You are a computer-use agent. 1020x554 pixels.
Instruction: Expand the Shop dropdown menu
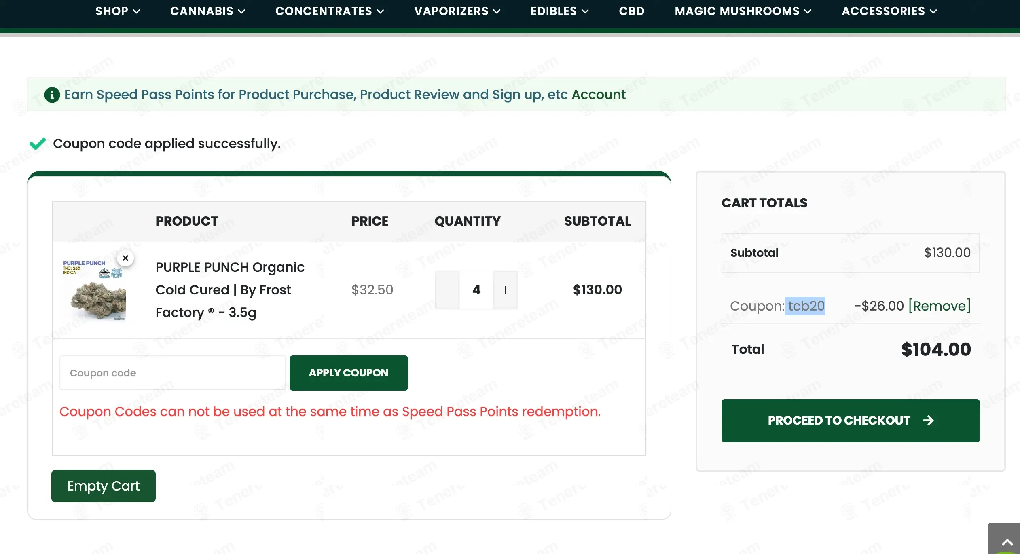pos(117,11)
